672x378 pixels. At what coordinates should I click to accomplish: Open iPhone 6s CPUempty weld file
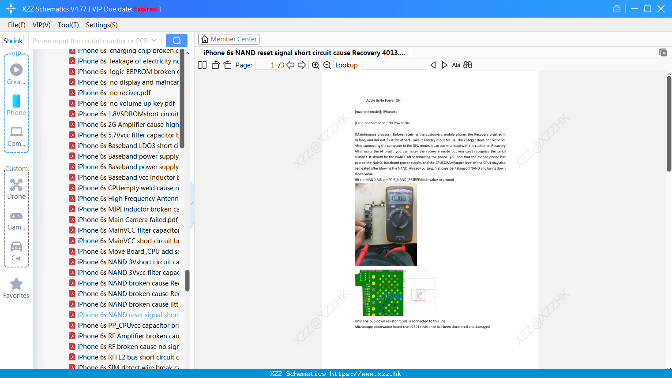coord(124,188)
